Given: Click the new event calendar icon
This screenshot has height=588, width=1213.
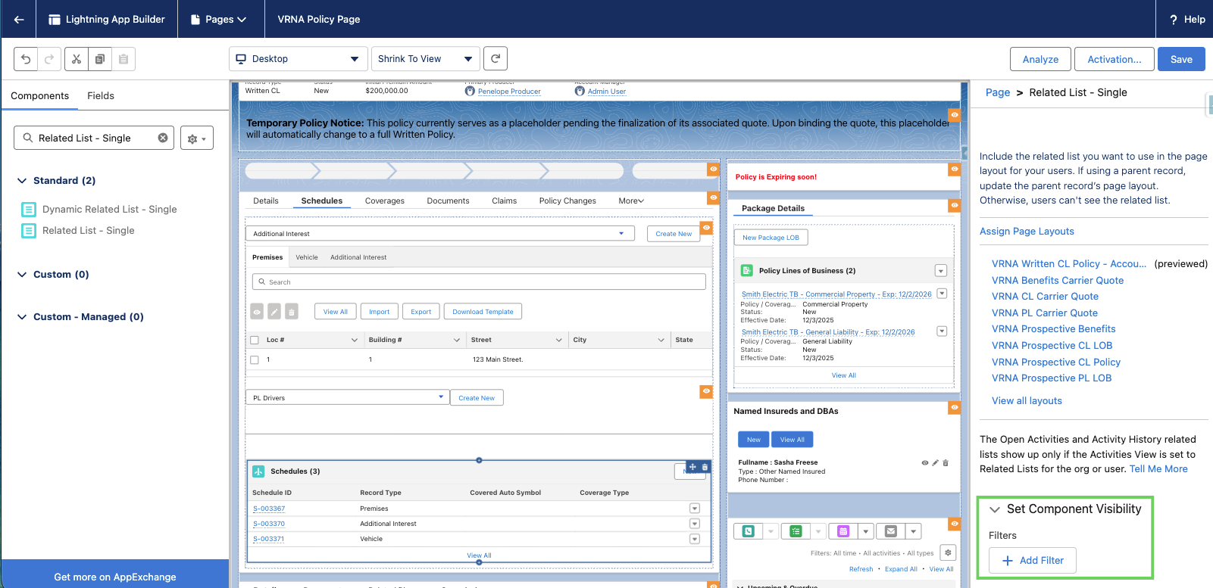Looking at the screenshot, I should point(843,531).
